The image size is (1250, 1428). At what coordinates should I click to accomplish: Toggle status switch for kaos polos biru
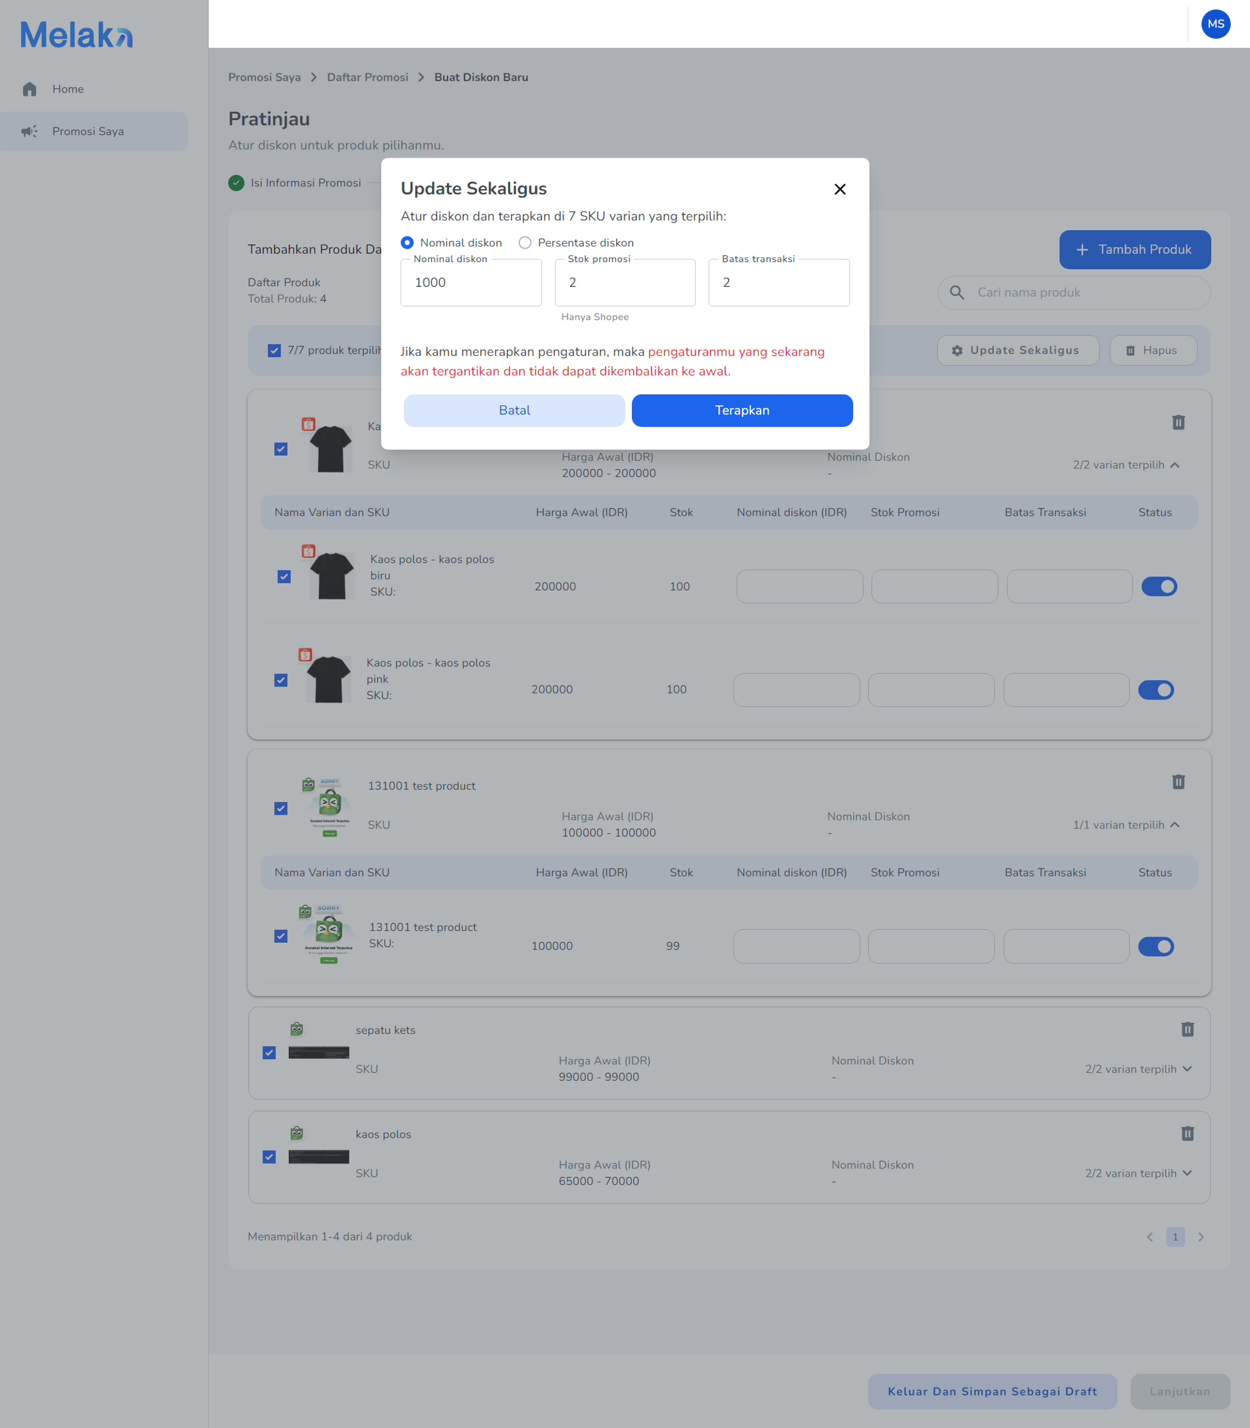pos(1159,586)
